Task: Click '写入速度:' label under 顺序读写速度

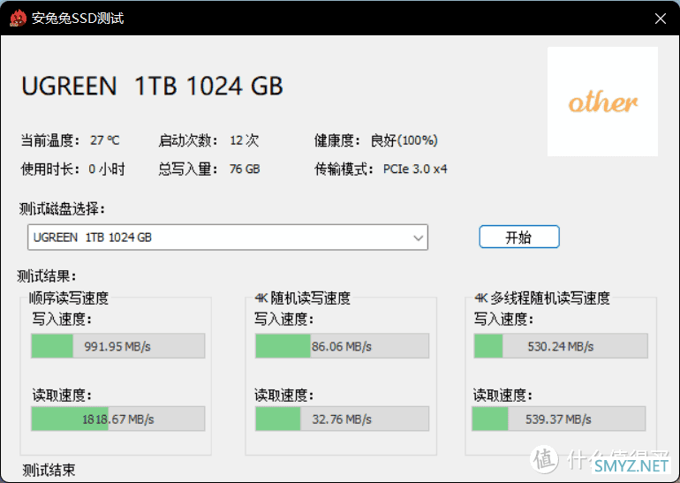Action: click(x=62, y=319)
